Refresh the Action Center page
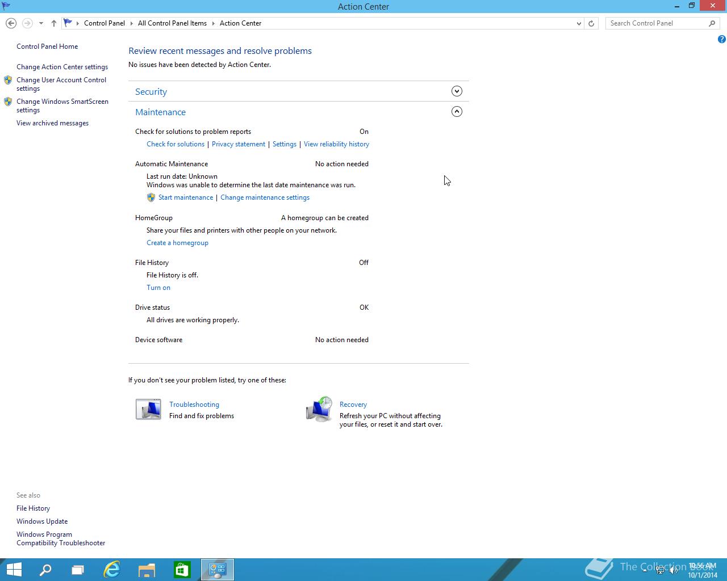Viewport: 727px width, 581px height. coord(591,23)
